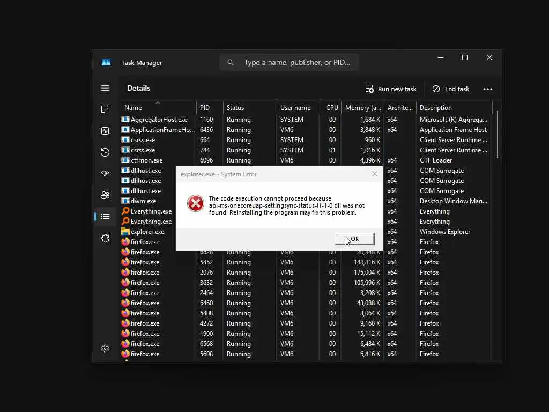Image resolution: width=549 pixels, height=412 pixels.
Task: Open the Task Manager hamburger navigation menu
Action: pyautogui.click(x=105, y=88)
